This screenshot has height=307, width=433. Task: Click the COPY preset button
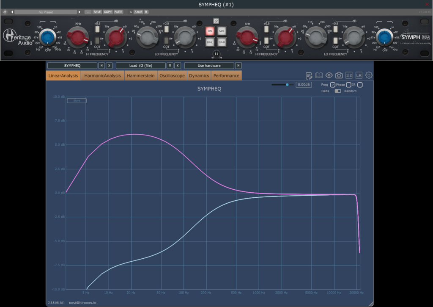(108, 12)
